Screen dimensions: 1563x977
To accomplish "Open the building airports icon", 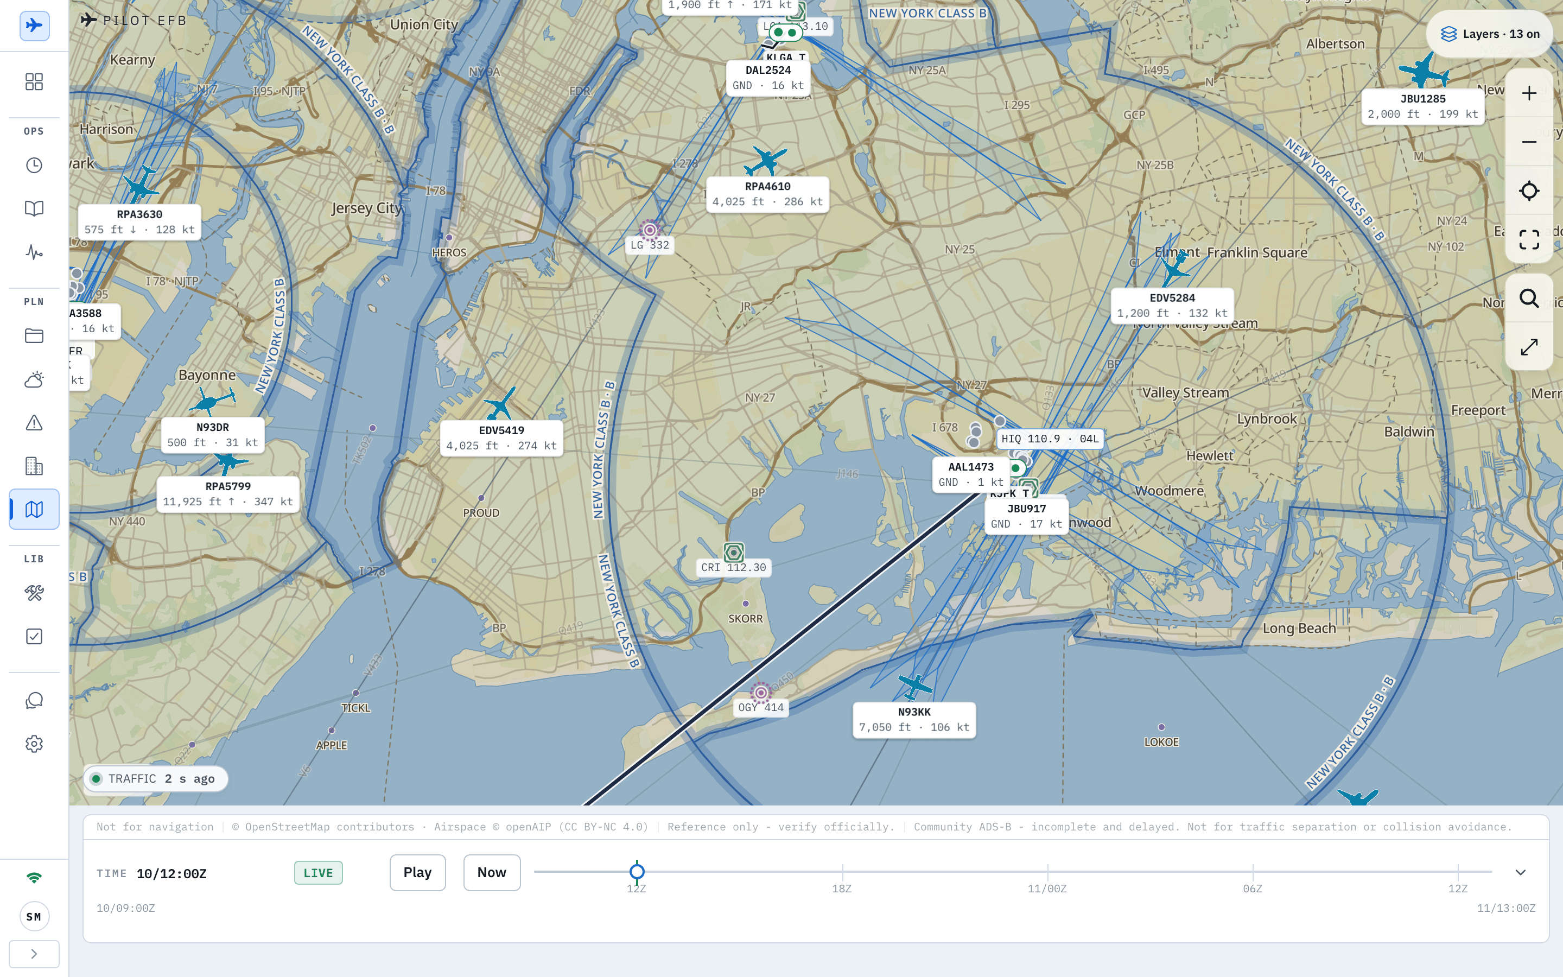I will [34, 466].
